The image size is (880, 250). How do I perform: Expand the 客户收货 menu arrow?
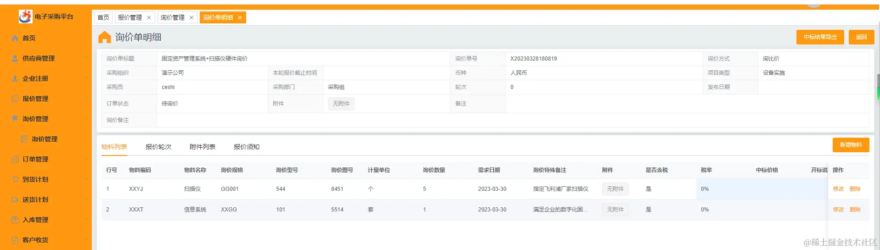86,239
